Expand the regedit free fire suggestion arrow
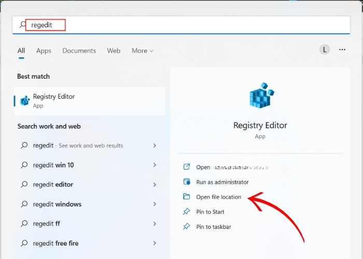The width and height of the screenshot is (363, 259). coord(155,243)
